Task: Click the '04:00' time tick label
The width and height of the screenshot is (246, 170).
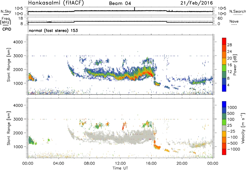Action: (x=59, y=164)
